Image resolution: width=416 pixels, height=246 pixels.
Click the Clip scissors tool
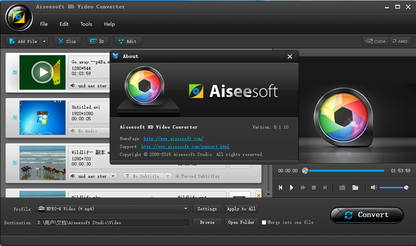click(67, 41)
